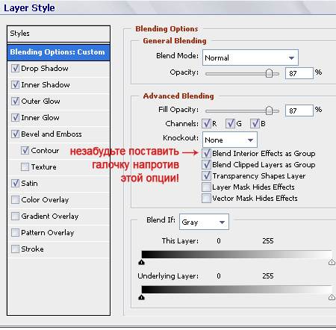This screenshot has height=330, width=336.
Task: Open the Inner Glow settings label
Action: 40,118
